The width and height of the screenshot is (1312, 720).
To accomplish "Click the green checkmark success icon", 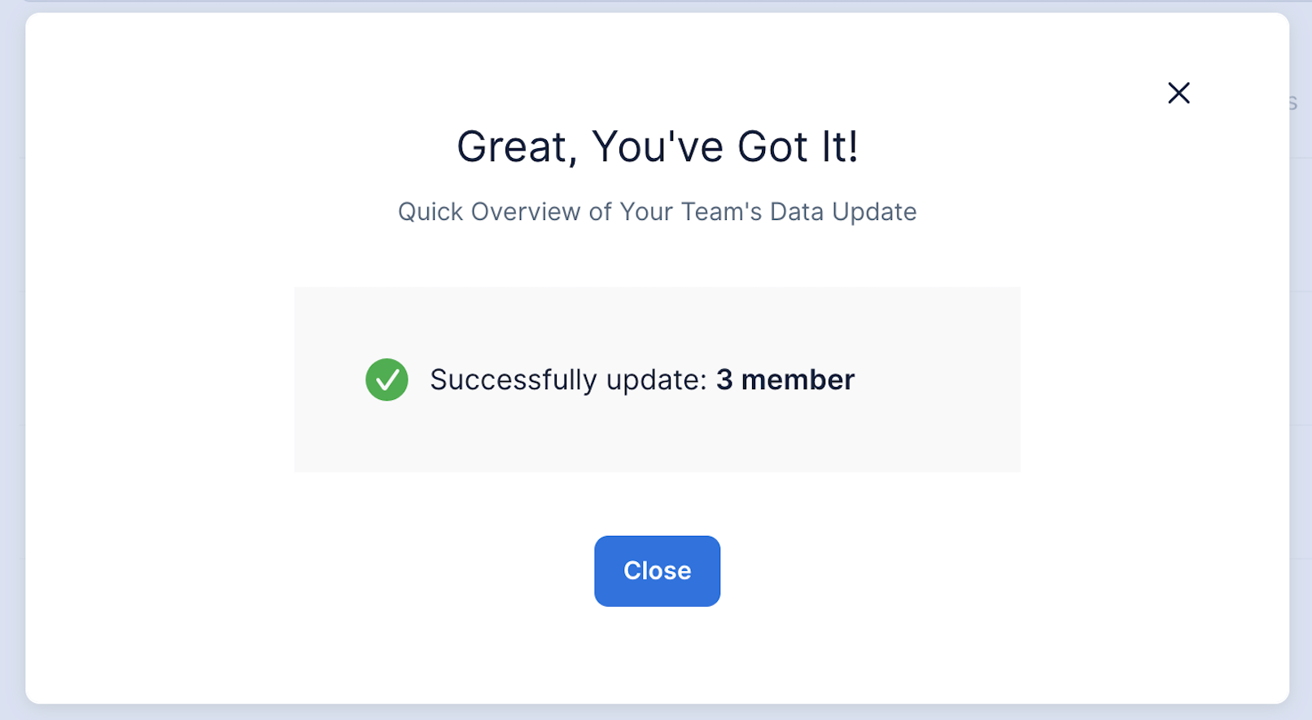I will pos(387,380).
